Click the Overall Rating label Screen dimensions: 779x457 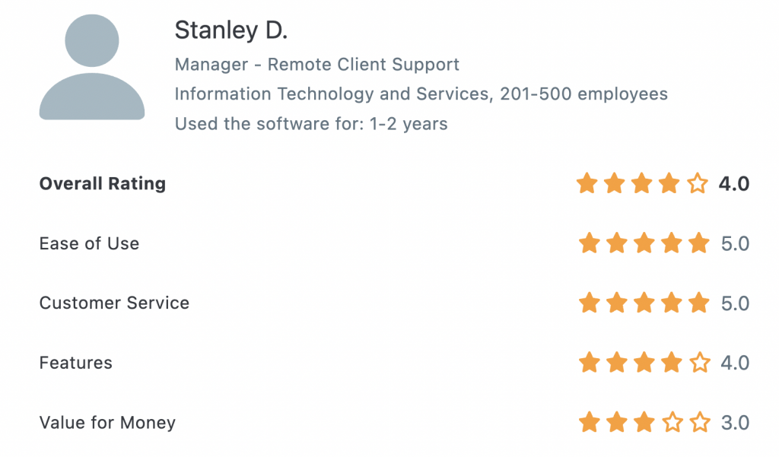[103, 184]
